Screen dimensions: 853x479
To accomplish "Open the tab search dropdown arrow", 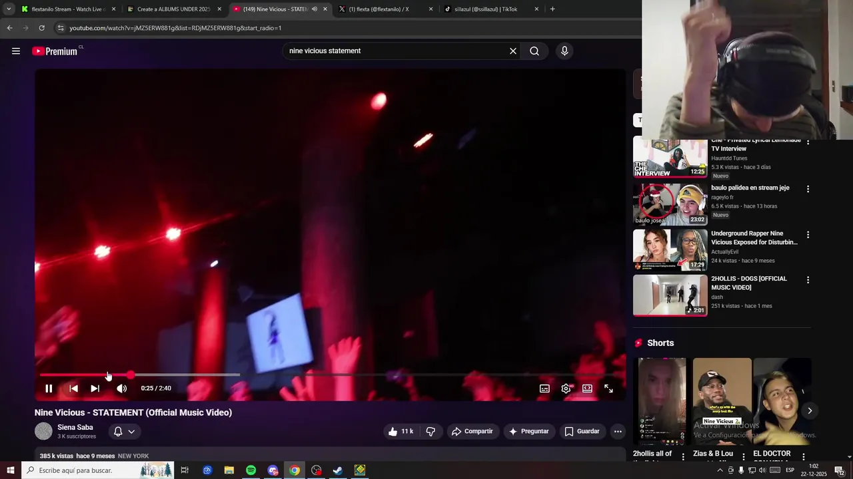I will [9, 9].
